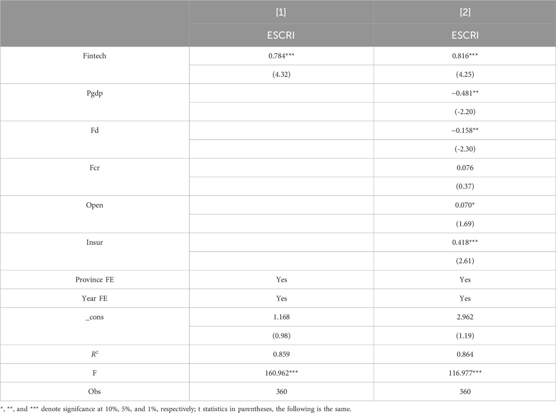Select the Province FE row label

(94, 280)
